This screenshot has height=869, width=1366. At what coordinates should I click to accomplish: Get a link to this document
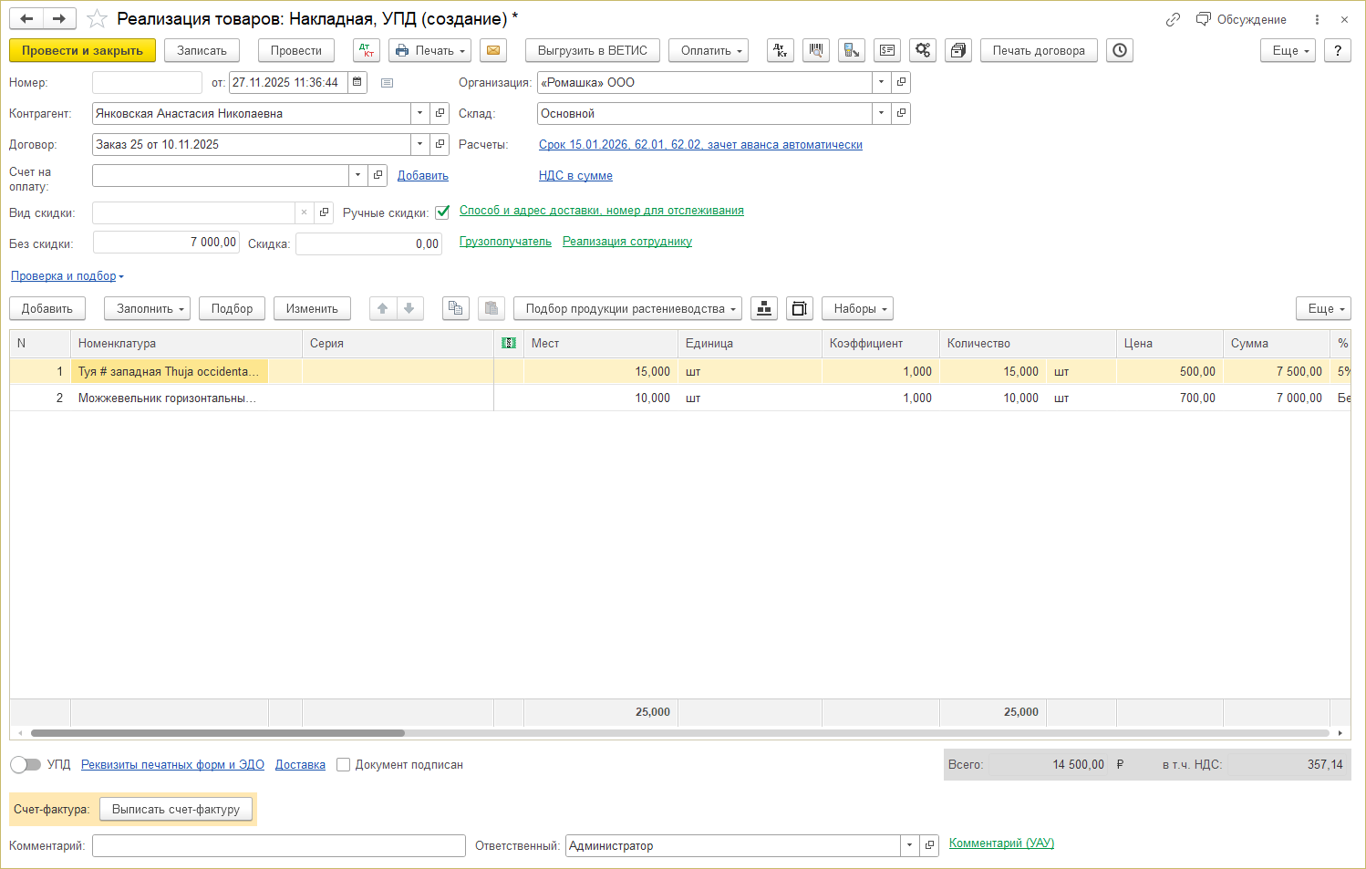[1173, 19]
